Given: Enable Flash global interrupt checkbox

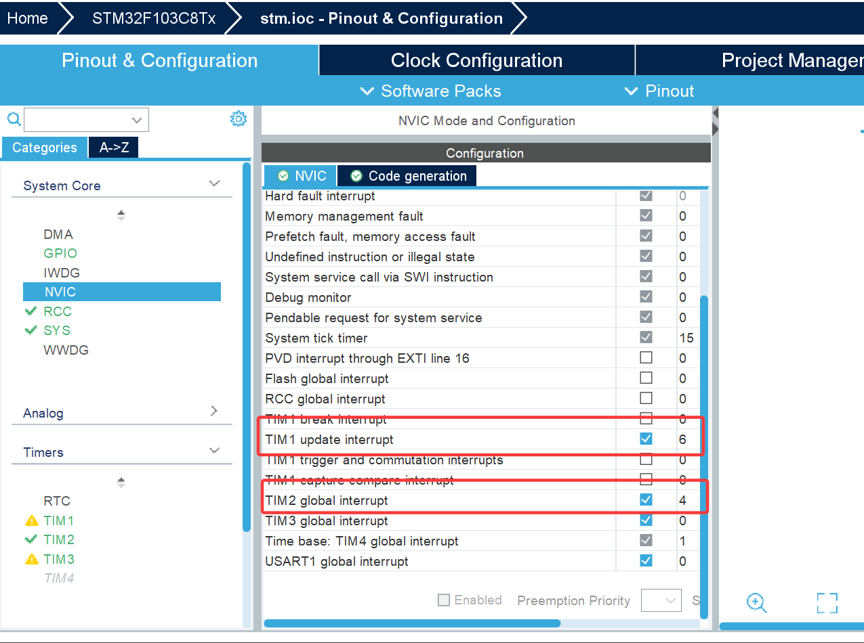Looking at the screenshot, I should [x=646, y=378].
